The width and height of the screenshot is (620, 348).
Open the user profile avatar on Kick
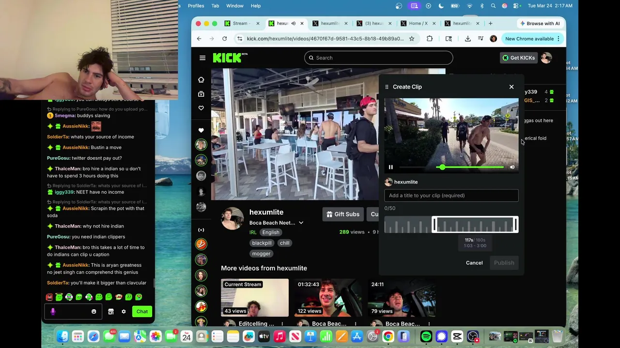coord(546,58)
